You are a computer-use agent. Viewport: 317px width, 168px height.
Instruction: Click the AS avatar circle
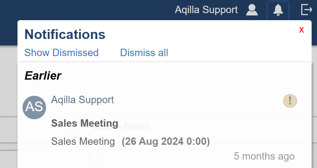pos(34,107)
